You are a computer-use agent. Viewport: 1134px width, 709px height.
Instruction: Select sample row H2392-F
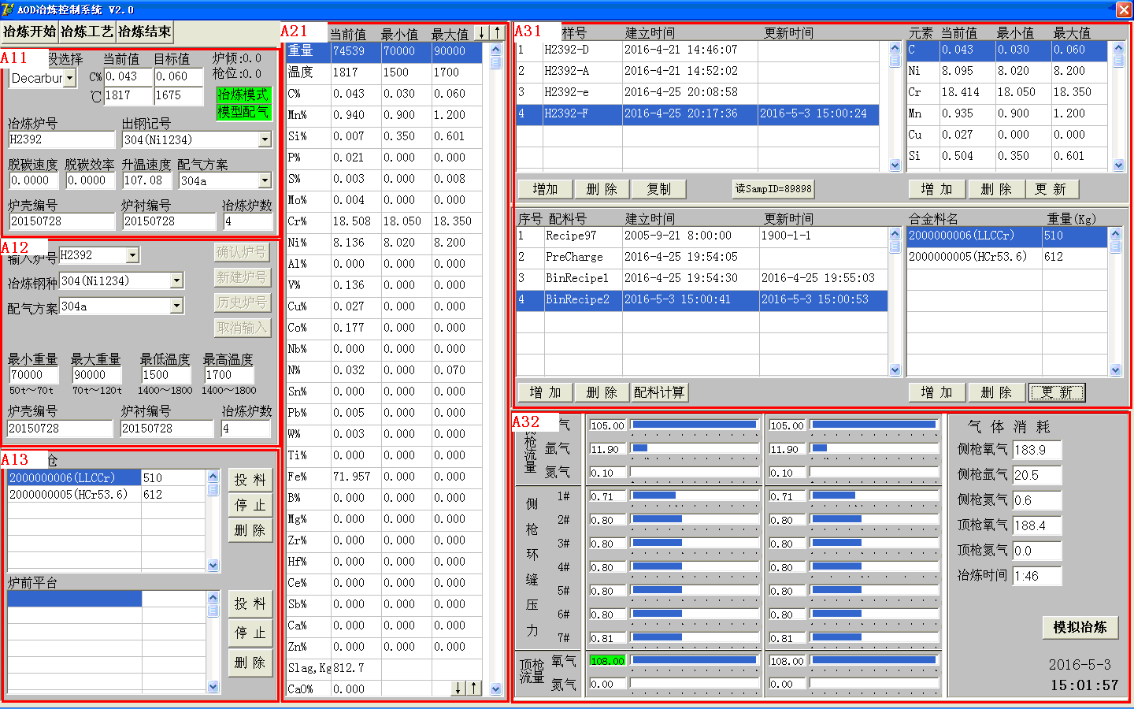698,113
